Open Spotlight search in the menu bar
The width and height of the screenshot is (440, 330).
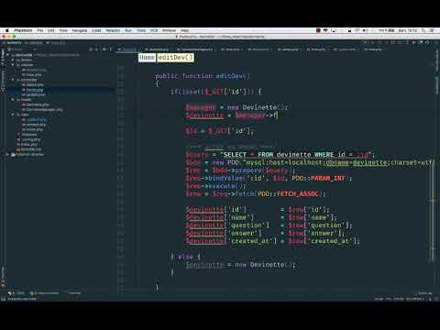tap(423, 30)
